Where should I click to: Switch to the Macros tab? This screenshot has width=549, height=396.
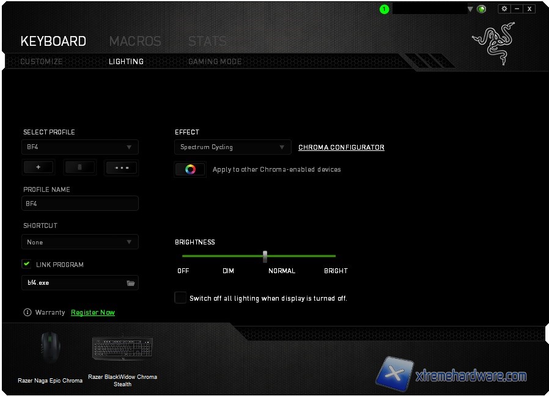pos(135,41)
